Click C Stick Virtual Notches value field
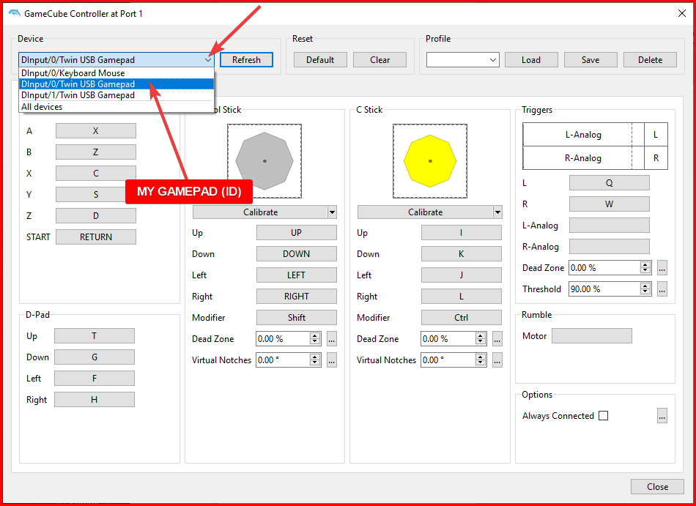696x506 pixels. 448,360
